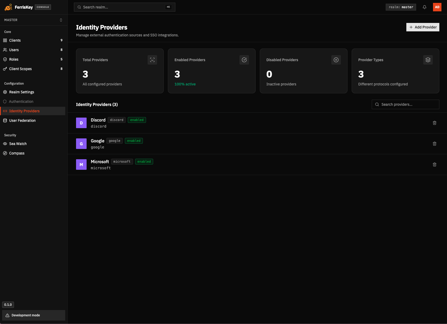The width and height of the screenshot is (447, 324).
Task: Click the Search providers field
Action: pos(405,104)
